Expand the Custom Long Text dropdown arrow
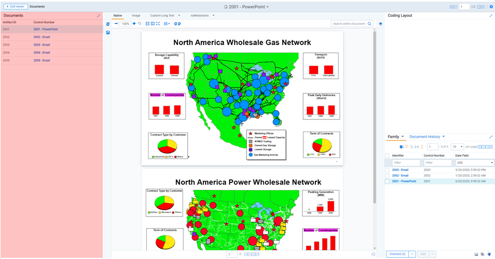This screenshot has width=495, height=259. coord(180,15)
